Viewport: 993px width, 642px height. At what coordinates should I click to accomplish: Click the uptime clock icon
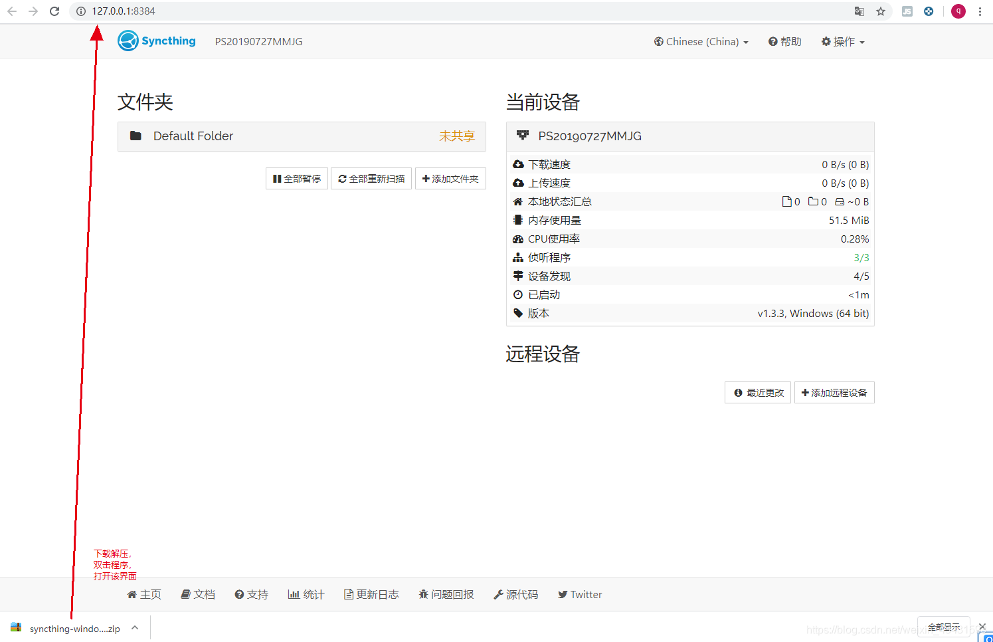[x=518, y=294]
